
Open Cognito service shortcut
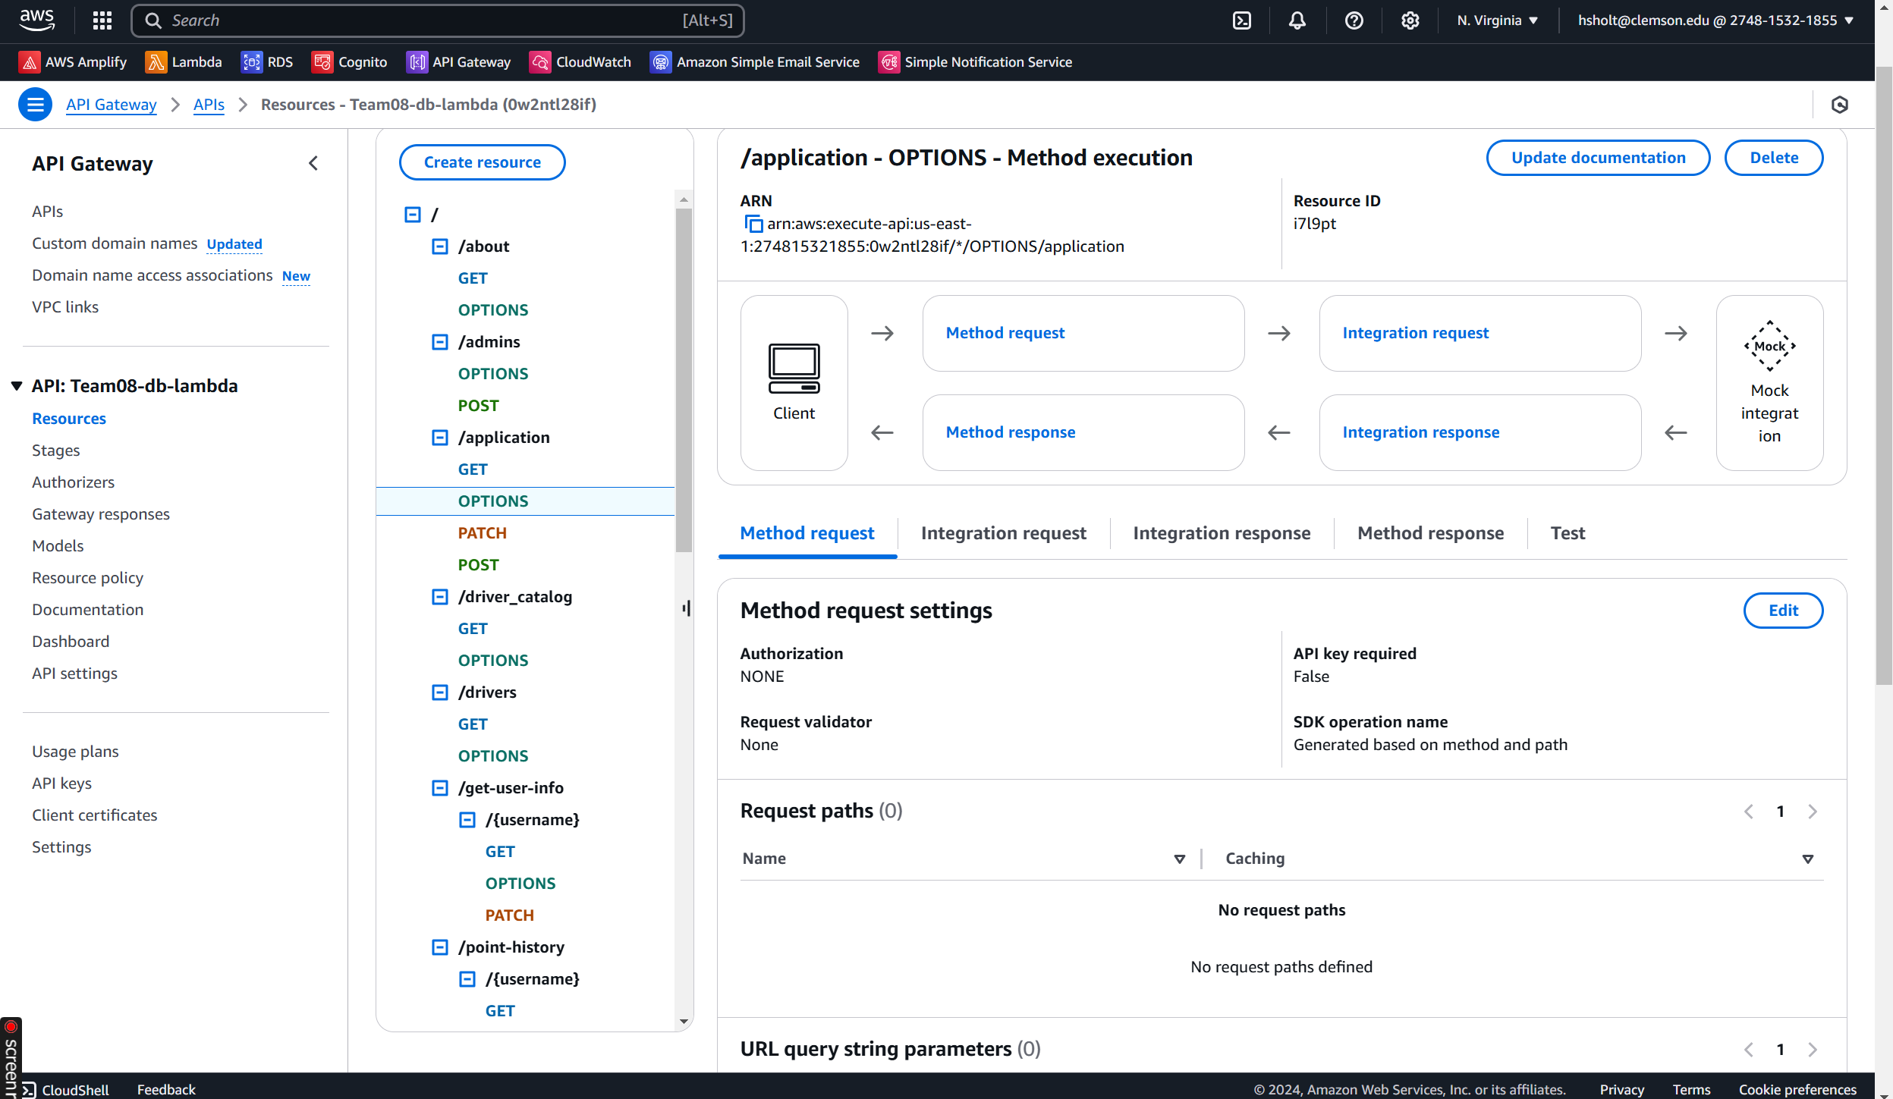(x=350, y=62)
